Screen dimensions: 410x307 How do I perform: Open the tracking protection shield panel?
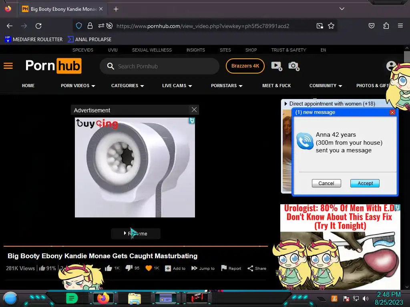79,26
